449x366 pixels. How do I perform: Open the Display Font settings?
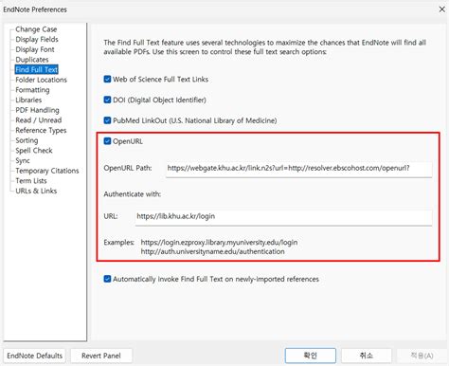pos(35,49)
